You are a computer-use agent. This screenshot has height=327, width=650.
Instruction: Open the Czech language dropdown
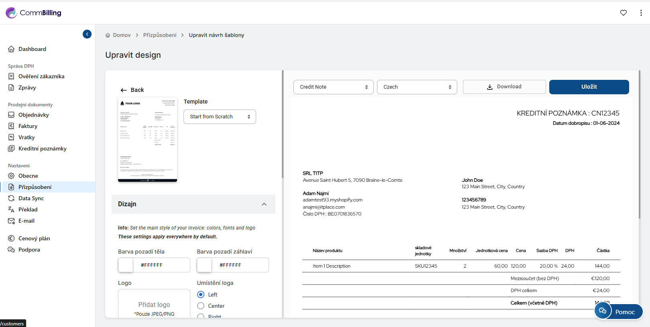point(417,87)
